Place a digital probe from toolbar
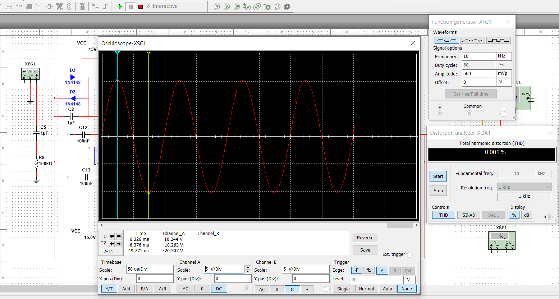The image size is (559, 299). tap(277, 6)
